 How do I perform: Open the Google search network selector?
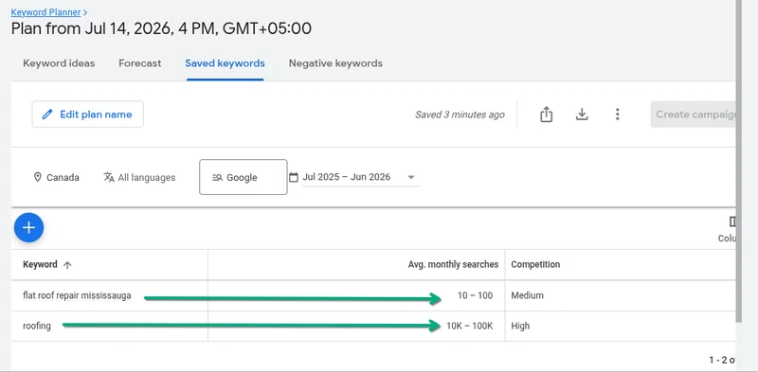click(244, 177)
